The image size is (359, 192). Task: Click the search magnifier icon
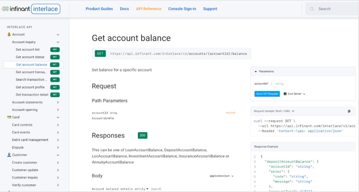(312, 9)
